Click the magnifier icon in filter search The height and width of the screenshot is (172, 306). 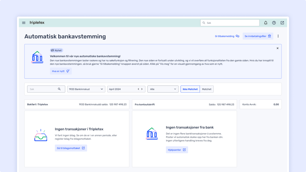59,89
